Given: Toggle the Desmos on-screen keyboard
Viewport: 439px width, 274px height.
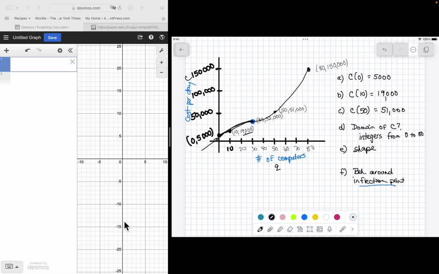Looking at the screenshot, I should tap(12, 266).
